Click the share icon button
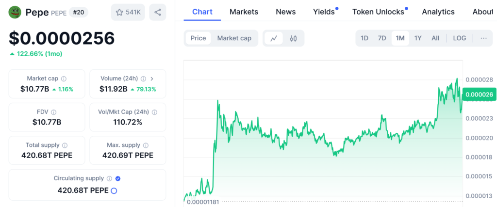 tap(157, 12)
